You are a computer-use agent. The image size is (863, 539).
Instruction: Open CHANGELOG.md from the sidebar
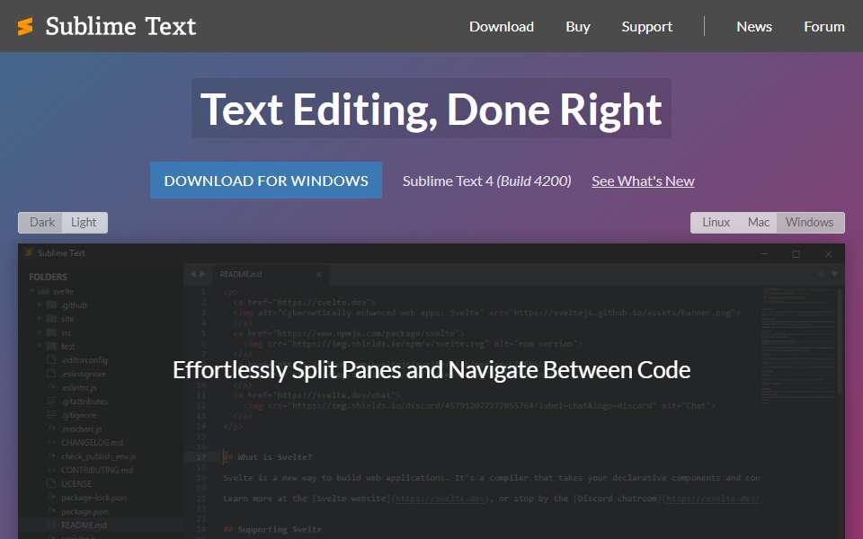92,442
